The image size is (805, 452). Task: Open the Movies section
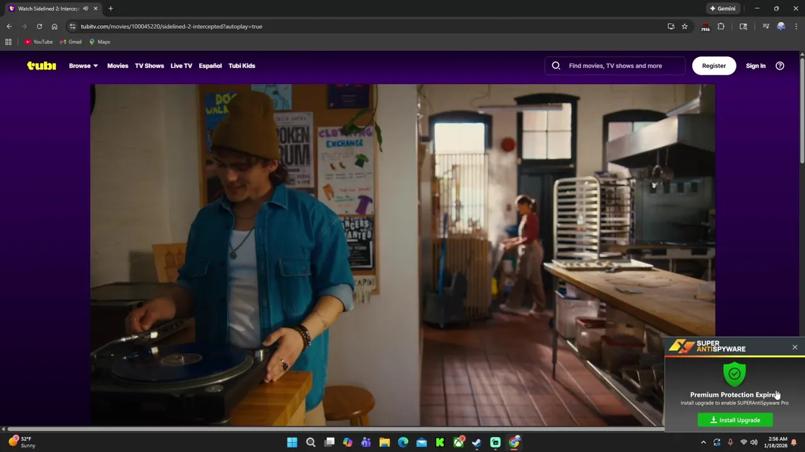click(x=118, y=65)
